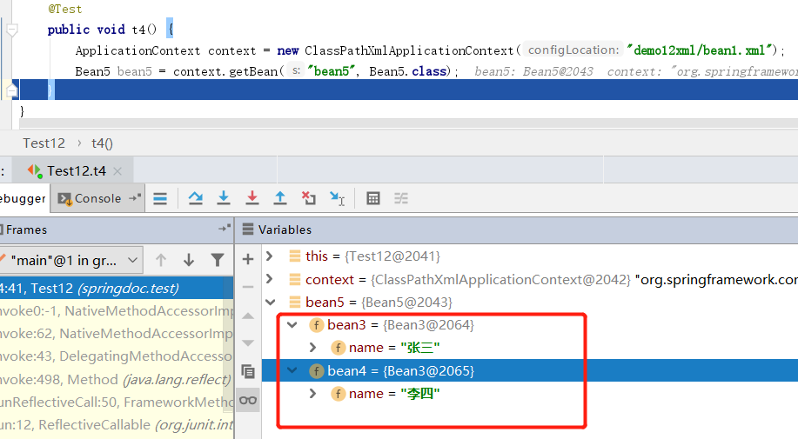The width and height of the screenshot is (798, 439).
Task: Select frame run:12, ReflectiveCallable
Action: pos(117,425)
